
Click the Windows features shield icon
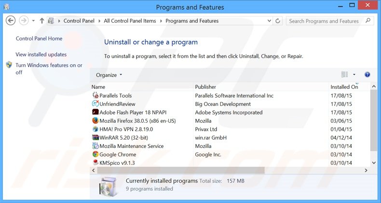tap(9, 65)
